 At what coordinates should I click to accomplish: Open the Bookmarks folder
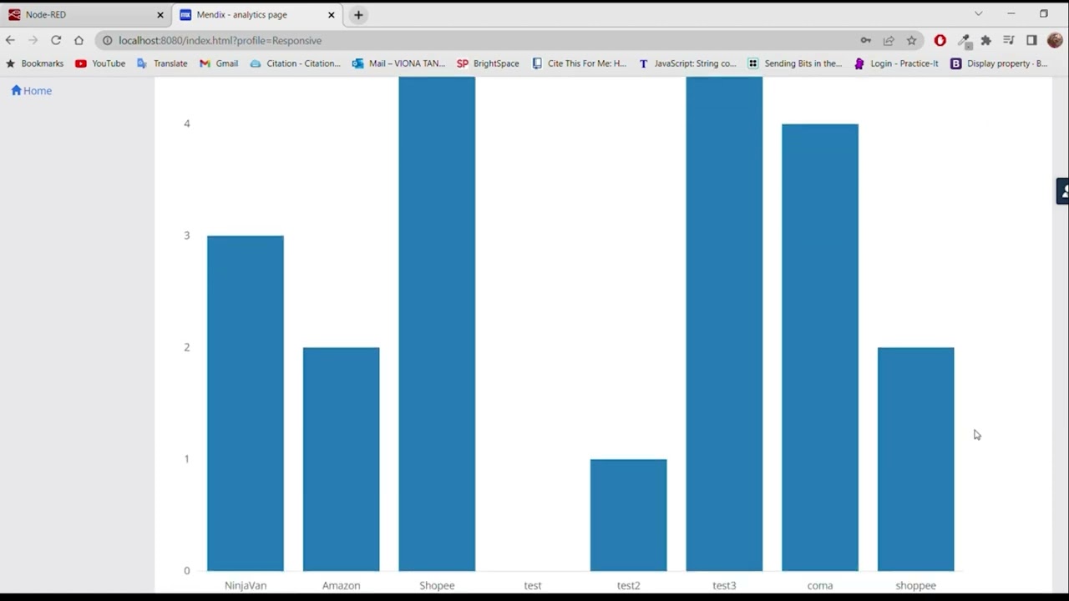[34, 63]
